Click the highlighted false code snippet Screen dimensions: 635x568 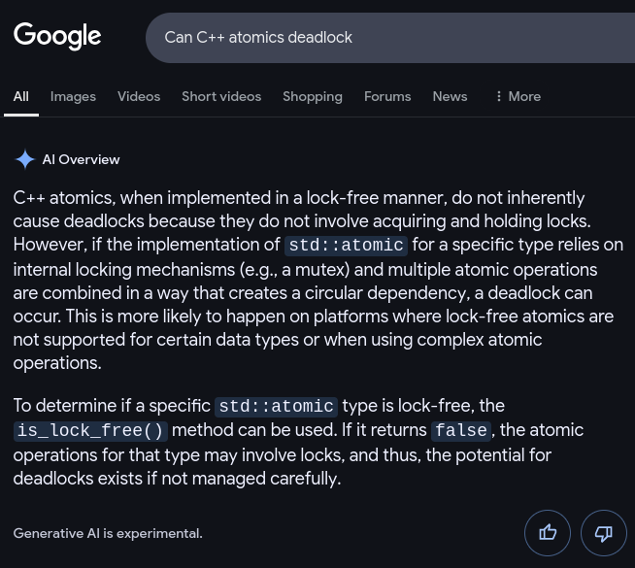[461, 431]
